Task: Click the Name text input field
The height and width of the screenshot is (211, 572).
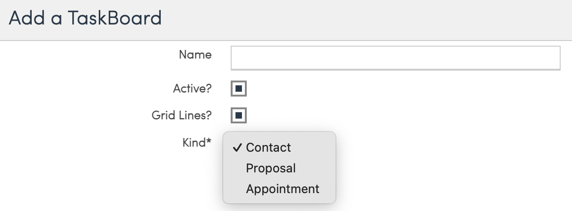Action: tap(395, 58)
